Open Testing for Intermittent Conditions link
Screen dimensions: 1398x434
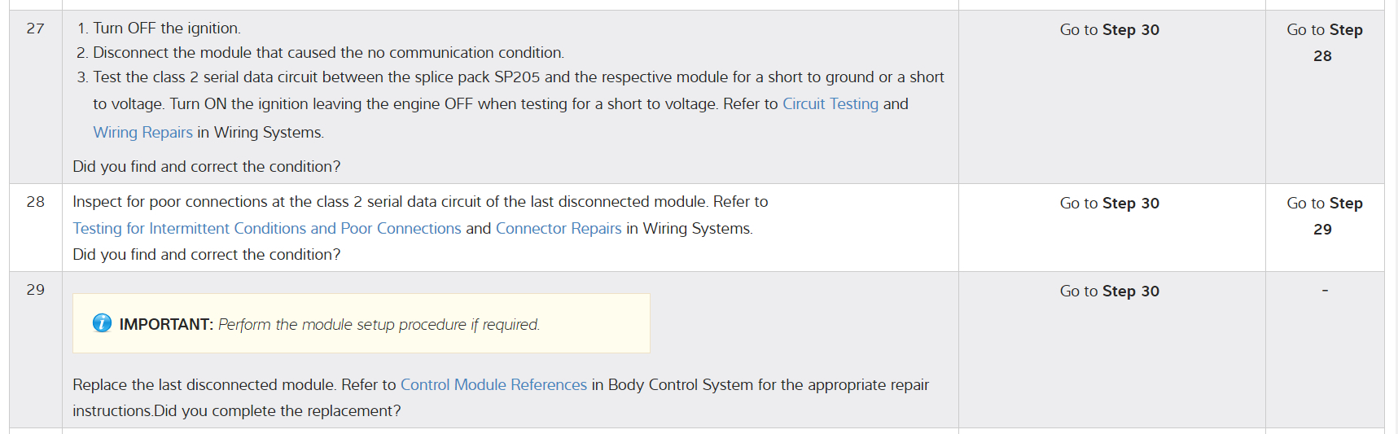[266, 229]
